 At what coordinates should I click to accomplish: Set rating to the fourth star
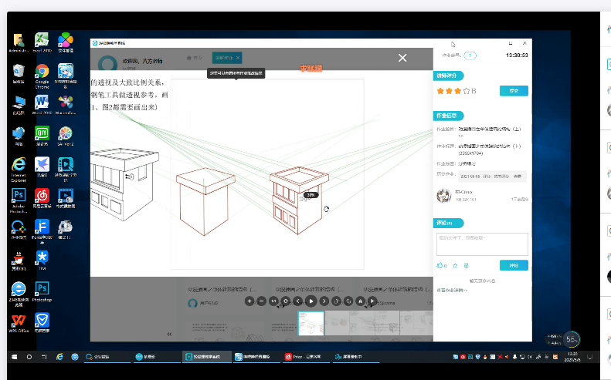pyautogui.click(x=467, y=91)
